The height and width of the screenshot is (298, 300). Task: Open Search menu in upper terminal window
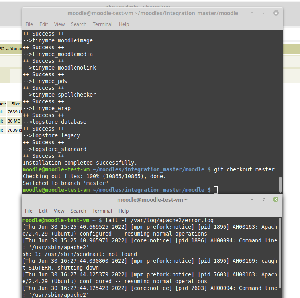[x=78, y=24]
